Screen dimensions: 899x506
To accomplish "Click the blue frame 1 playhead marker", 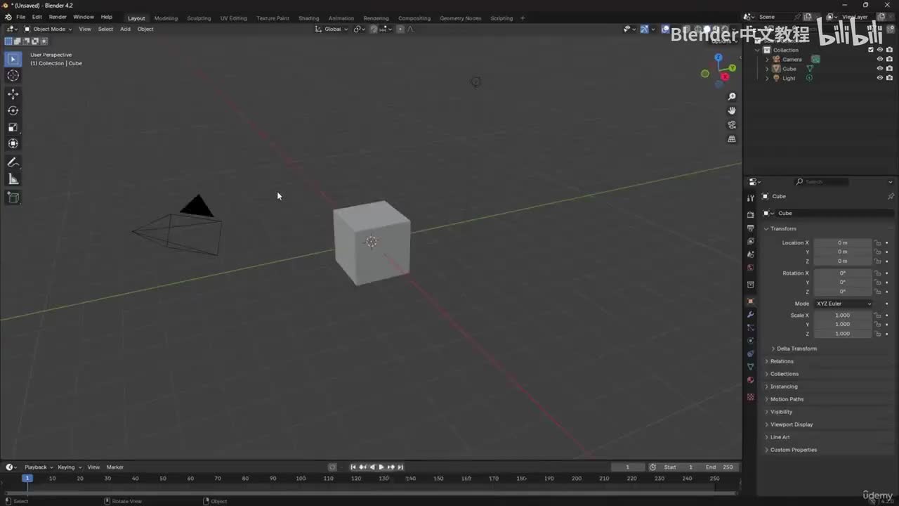I will (27, 479).
